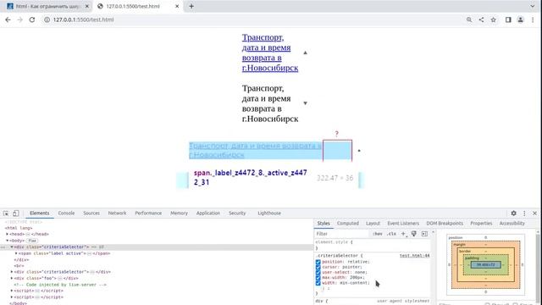
Task: Uncheck the user-select: none property
Action: pyautogui.click(x=318, y=272)
